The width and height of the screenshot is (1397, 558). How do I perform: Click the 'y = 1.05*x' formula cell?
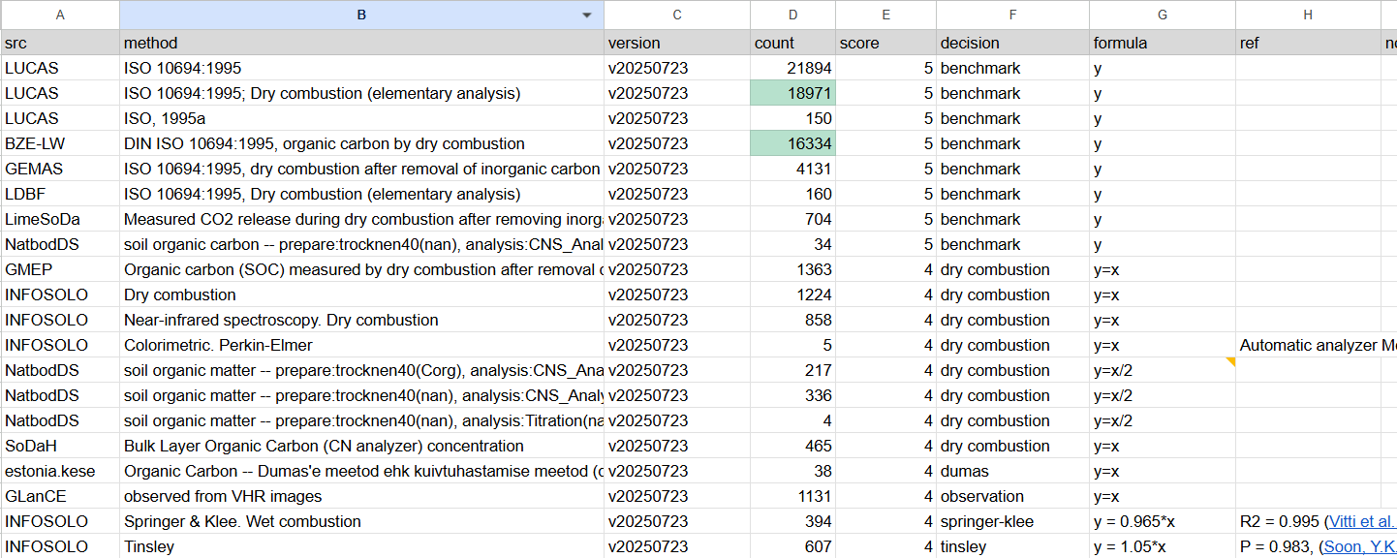pos(1162,546)
